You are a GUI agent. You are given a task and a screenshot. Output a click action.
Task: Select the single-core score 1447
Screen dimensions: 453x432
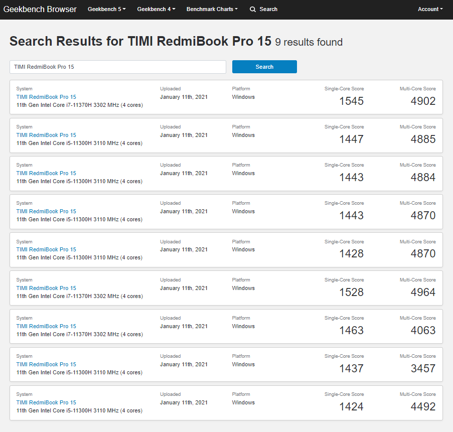coord(351,139)
